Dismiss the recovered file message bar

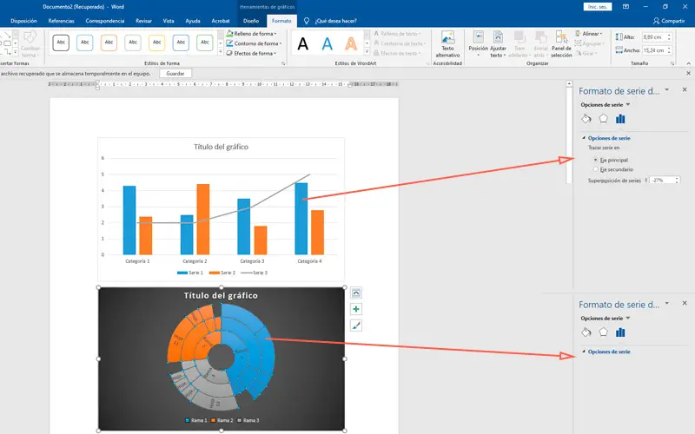[x=688, y=74]
